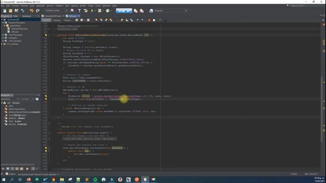Click the first profiler icon after memory bar
This screenshot has height=183, width=326.
(x=135, y=11)
